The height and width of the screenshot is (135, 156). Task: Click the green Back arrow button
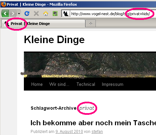coord(5,13)
